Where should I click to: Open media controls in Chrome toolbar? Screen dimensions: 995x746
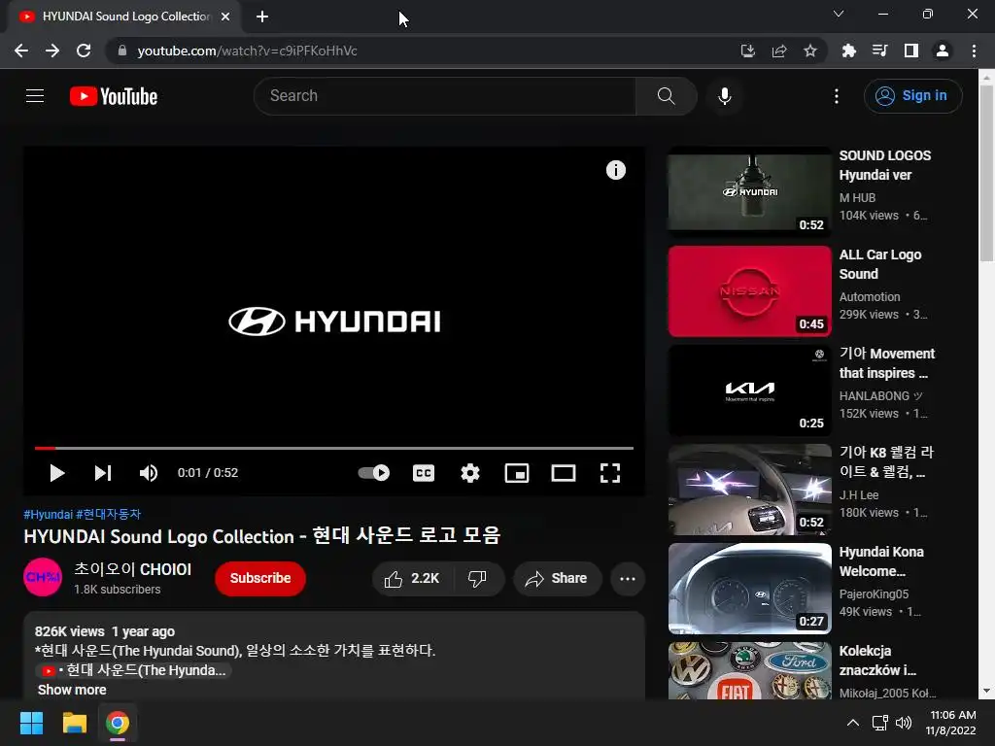(879, 51)
